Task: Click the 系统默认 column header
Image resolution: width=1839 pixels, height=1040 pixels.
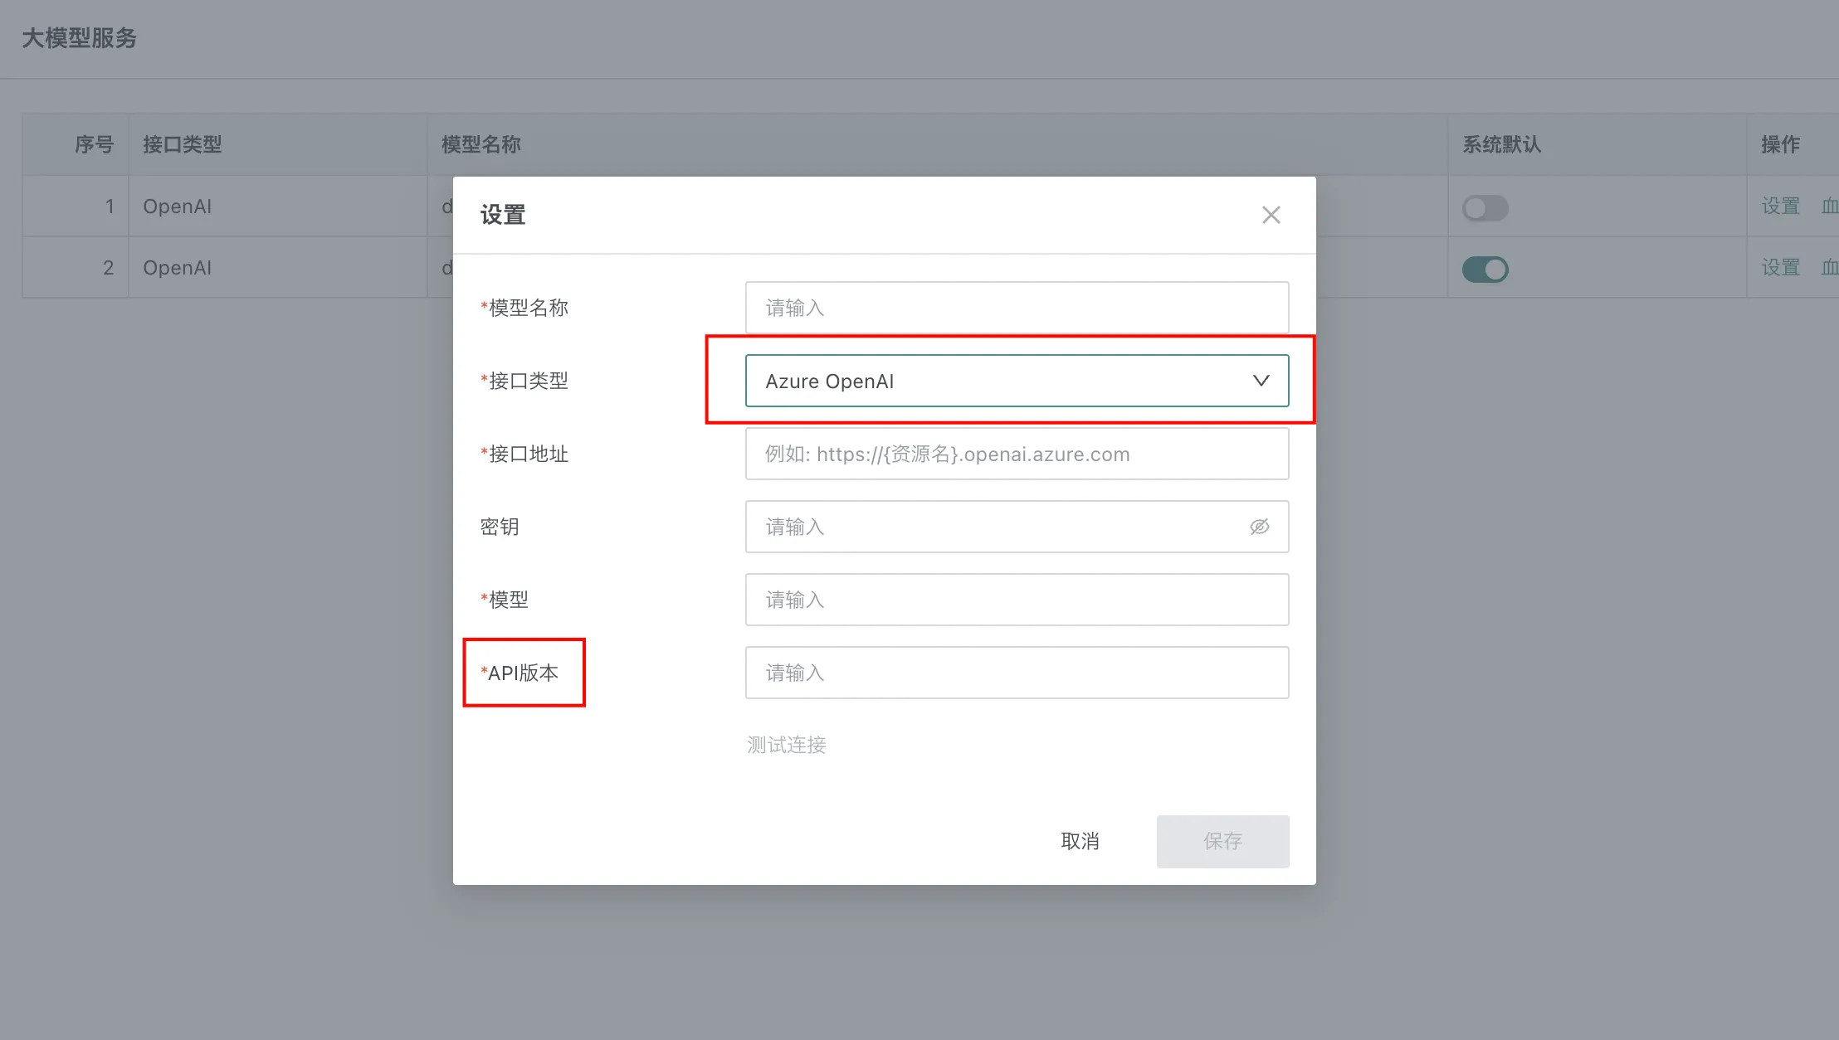Action: point(1501,144)
